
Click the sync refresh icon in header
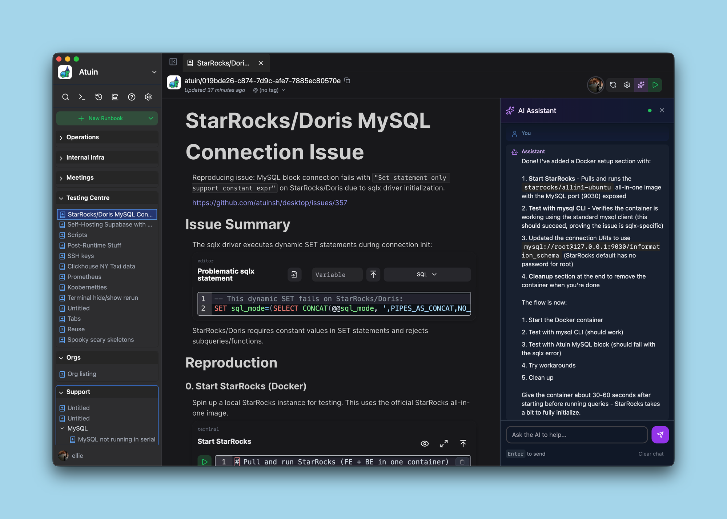pos(613,85)
